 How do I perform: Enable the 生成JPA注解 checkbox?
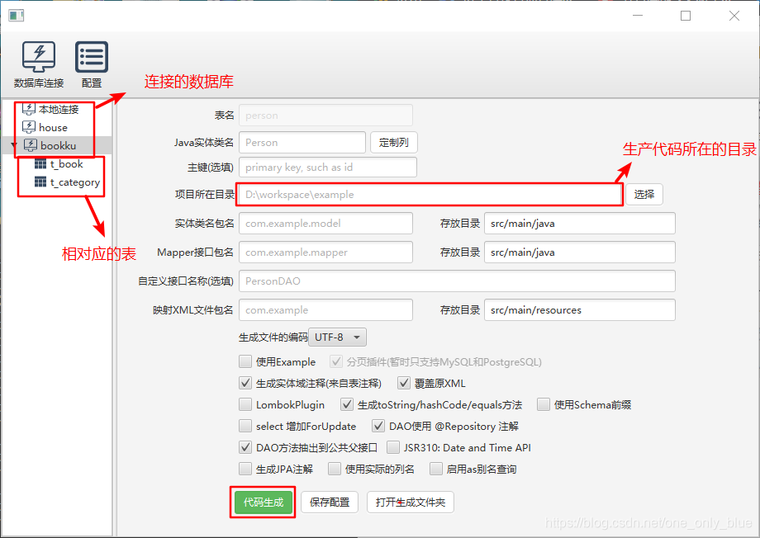(245, 469)
